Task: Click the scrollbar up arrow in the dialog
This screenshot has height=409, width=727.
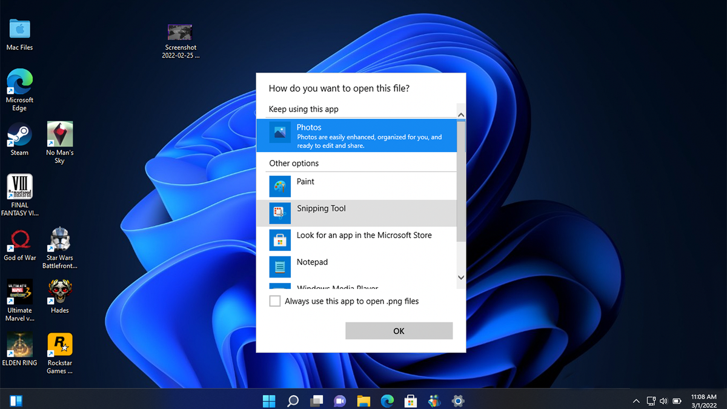Action: click(x=461, y=114)
